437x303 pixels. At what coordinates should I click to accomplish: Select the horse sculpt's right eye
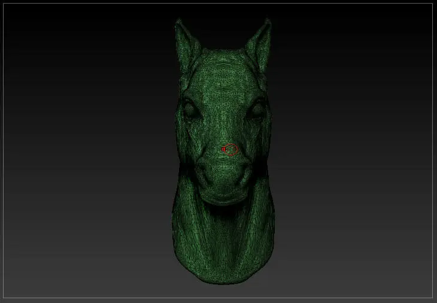(257, 109)
